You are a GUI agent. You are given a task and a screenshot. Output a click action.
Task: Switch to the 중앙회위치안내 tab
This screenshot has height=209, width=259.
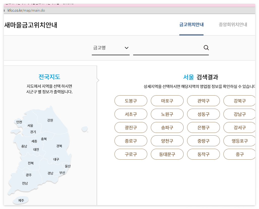[x=233, y=24]
